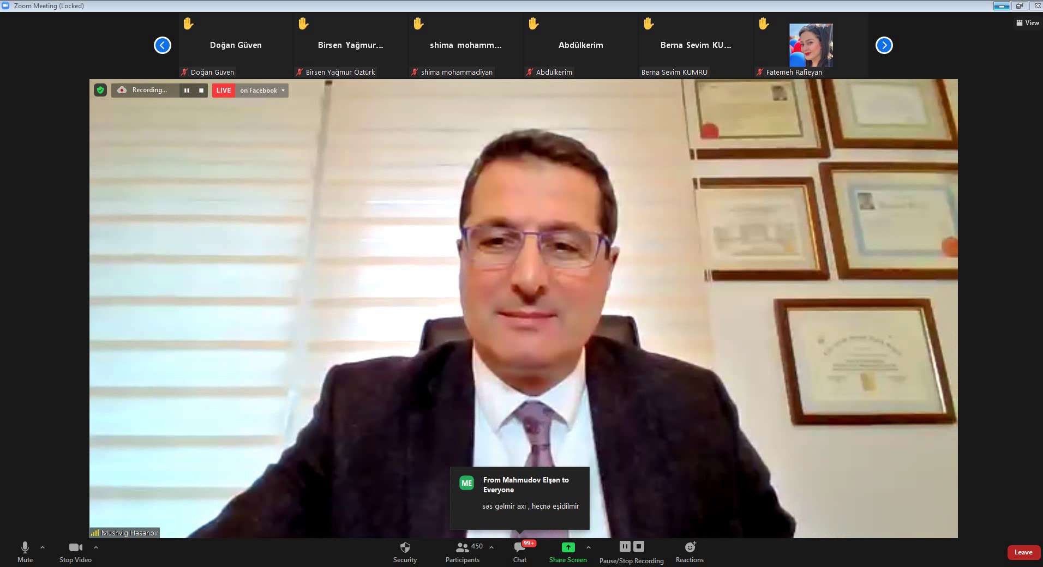Click the 450 participants count

[477, 546]
